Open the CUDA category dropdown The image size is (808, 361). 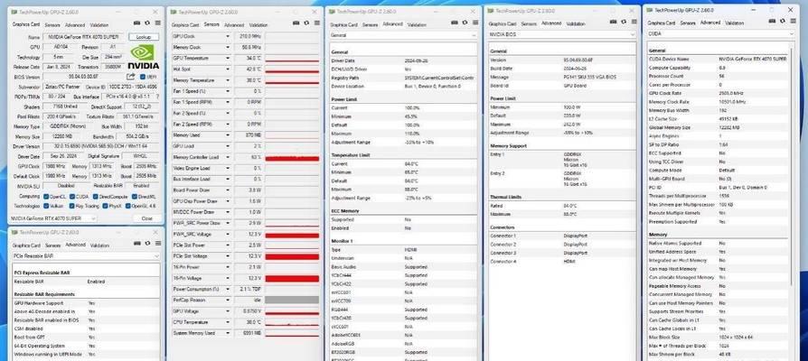[721, 34]
